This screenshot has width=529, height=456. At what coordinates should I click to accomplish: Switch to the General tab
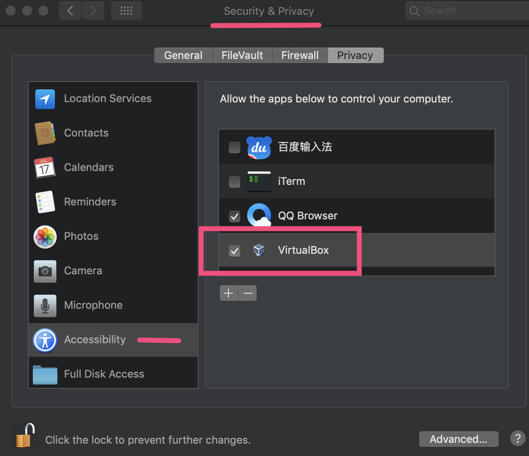coord(183,55)
